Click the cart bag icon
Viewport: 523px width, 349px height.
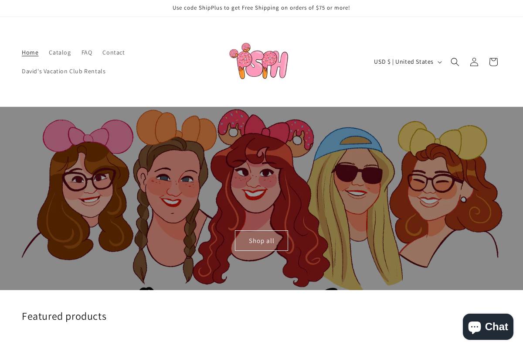493,62
